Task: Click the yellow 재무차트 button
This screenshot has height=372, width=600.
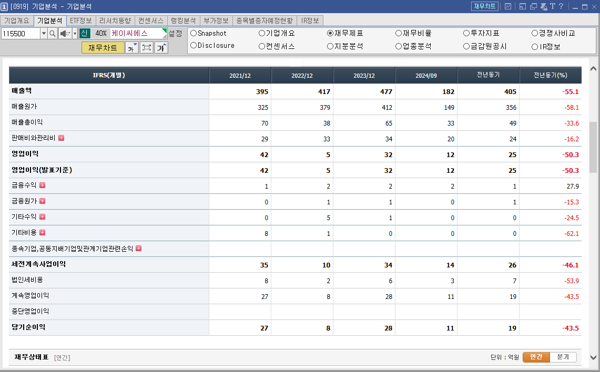Action: pyautogui.click(x=103, y=47)
